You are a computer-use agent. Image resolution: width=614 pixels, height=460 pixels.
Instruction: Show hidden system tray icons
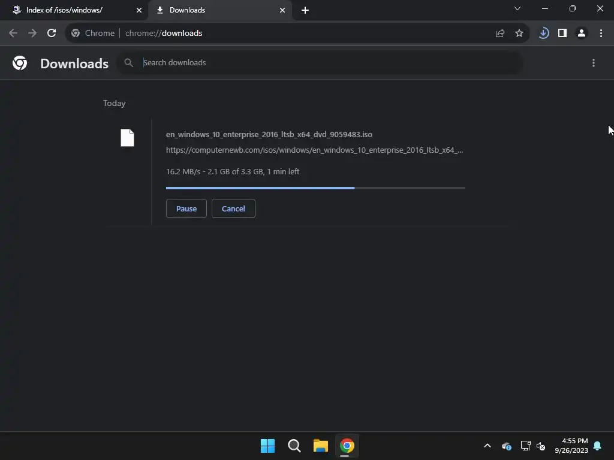487,446
